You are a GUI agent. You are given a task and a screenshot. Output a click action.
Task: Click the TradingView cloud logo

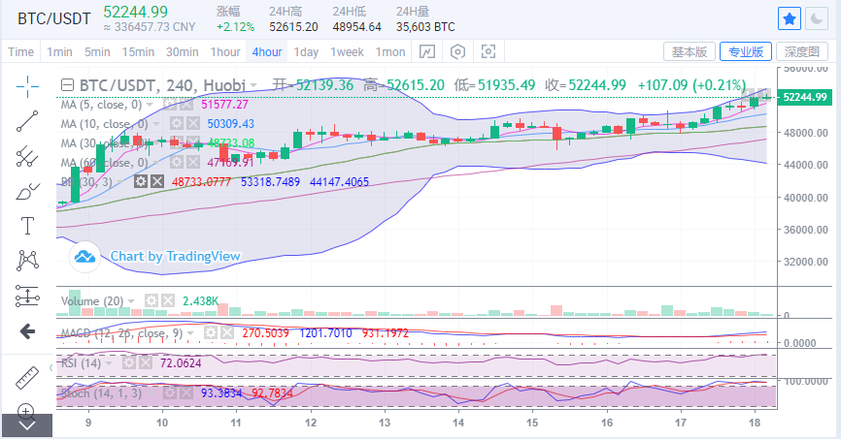coord(84,257)
